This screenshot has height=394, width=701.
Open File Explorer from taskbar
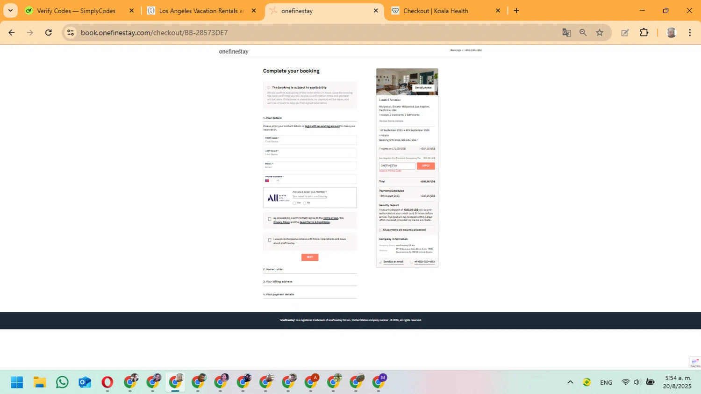(40, 382)
